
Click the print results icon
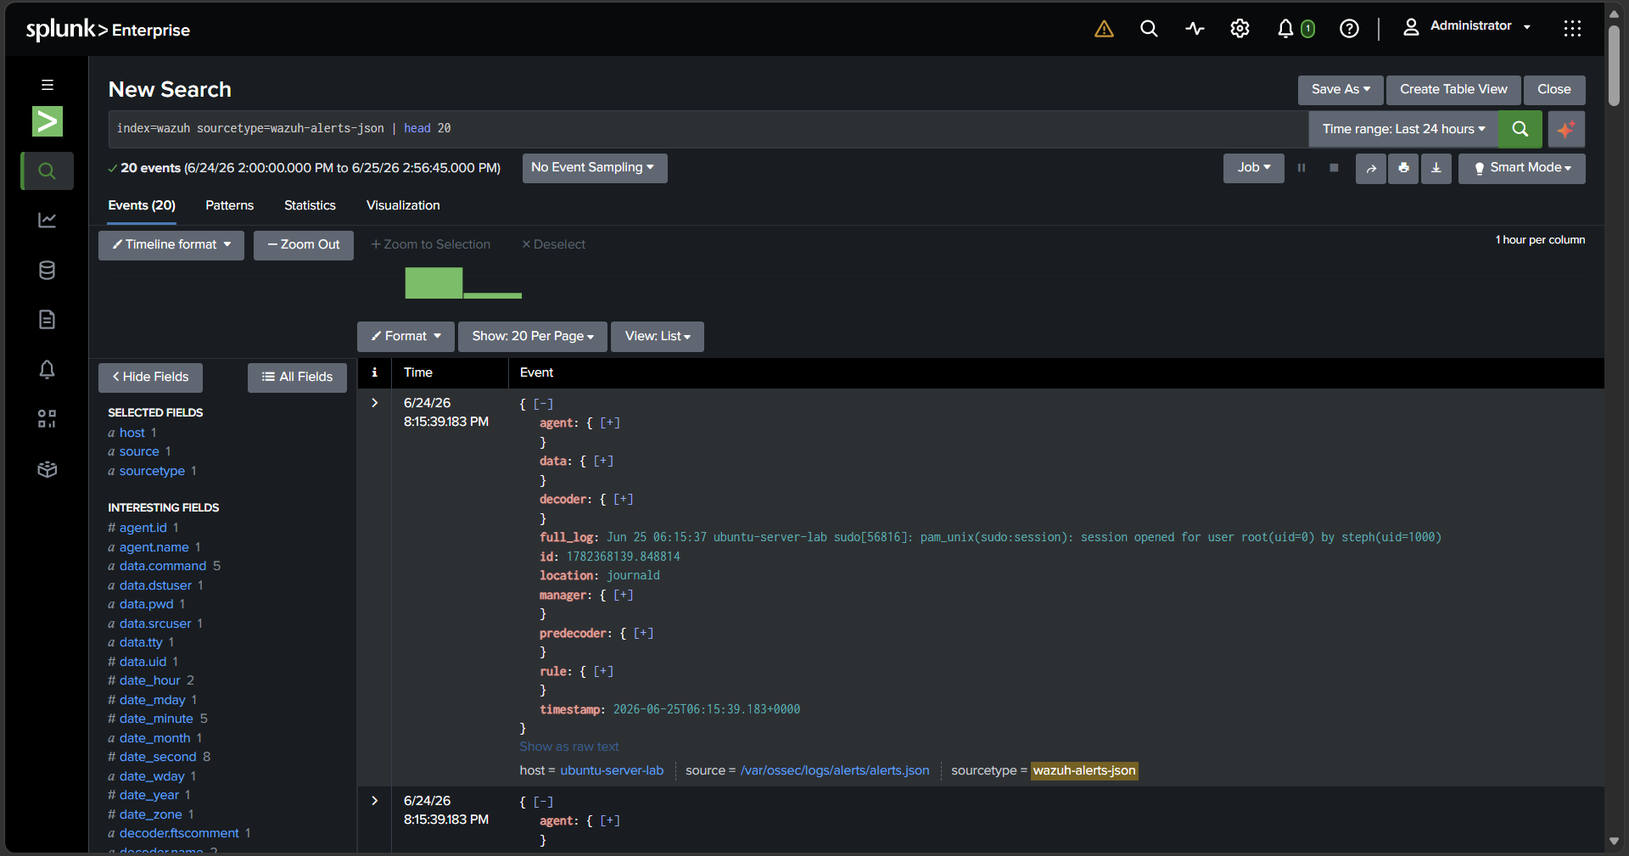(x=1403, y=169)
